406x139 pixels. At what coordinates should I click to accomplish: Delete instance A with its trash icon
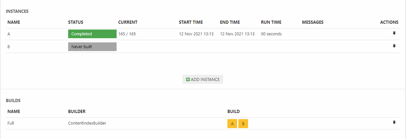coord(394,33)
